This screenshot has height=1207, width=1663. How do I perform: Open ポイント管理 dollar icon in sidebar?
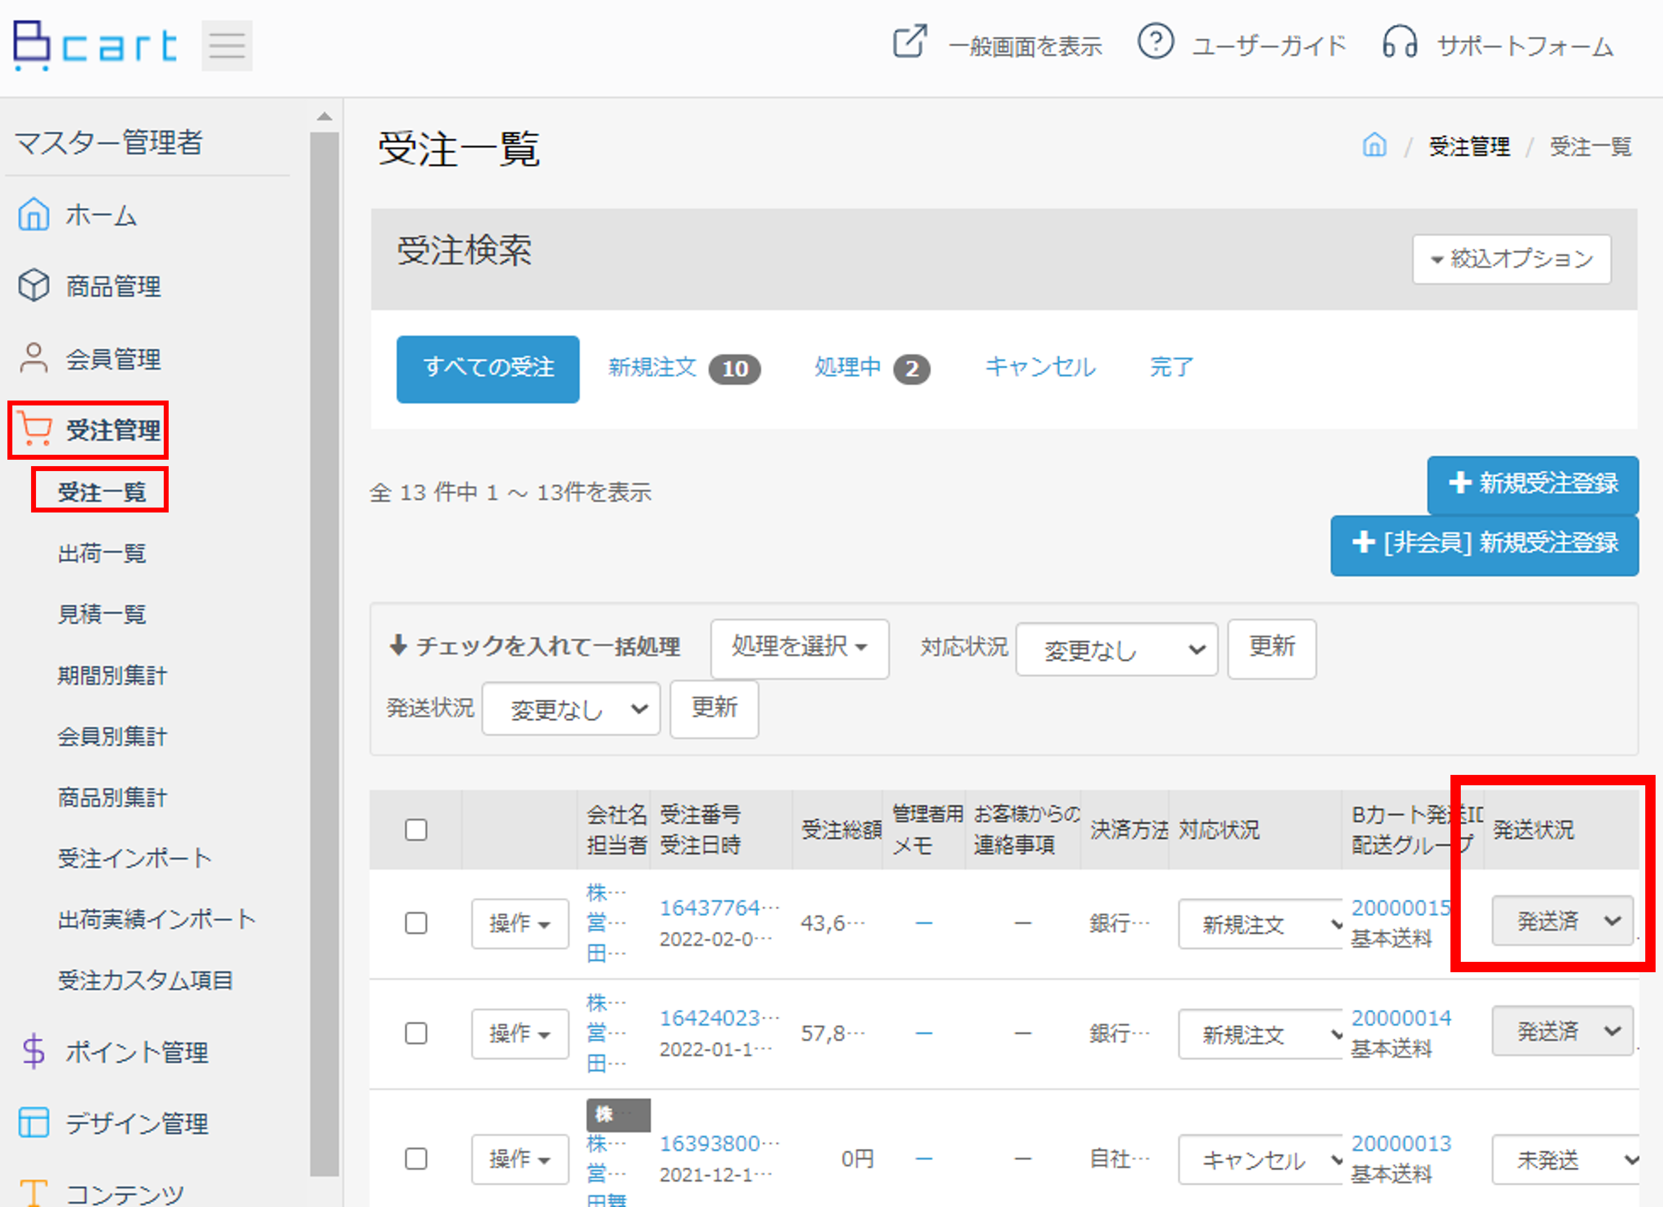pos(34,1051)
